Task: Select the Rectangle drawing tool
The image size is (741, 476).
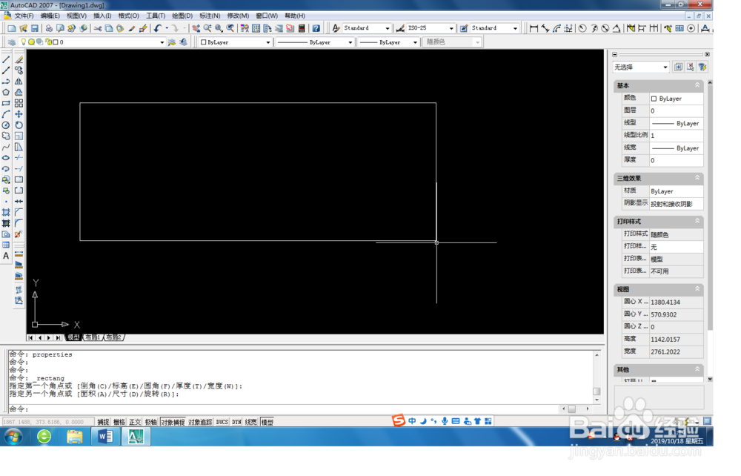Action: tap(6, 104)
